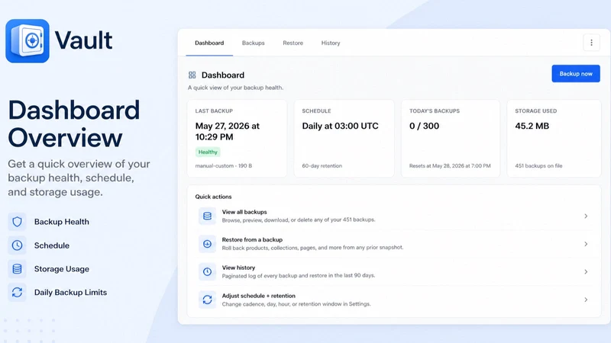The height and width of the screenshot is (343, 611).
Task: Click the 45.2 MB storage value
Action: pyautogui.click(x=532, y=126)
